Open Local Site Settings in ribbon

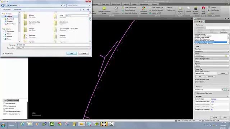[x=129, y=7]
